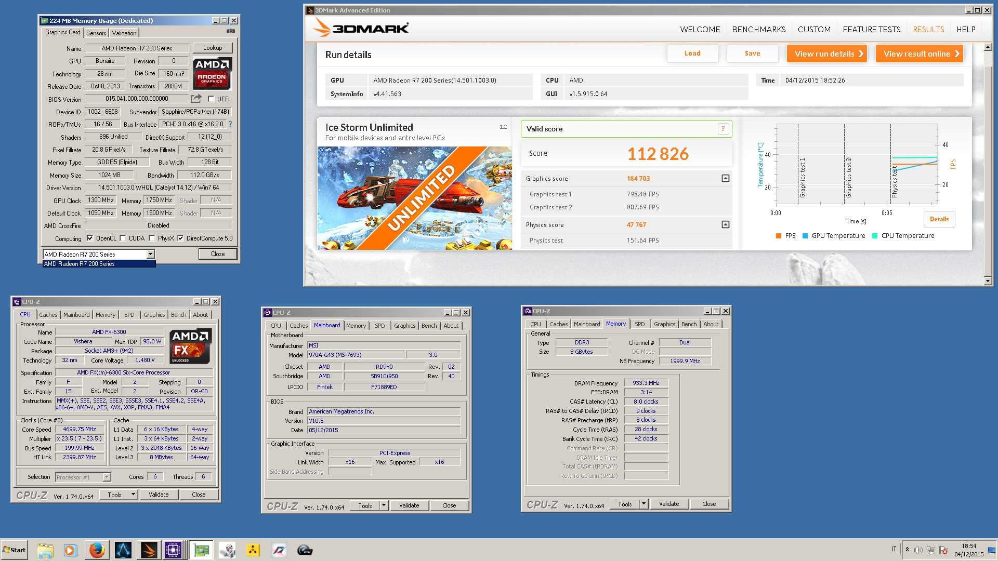Viewport: 998px width, 561px height.
Task: Open Tools dropdown arrow in CPU-Z Memory window
Action: pos(644,504)
